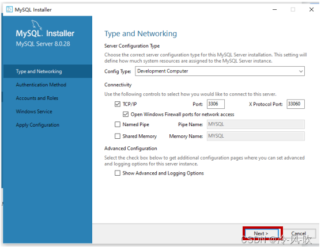This screenshot has width=321, height=250.
Task: Click the Cancel button
Action: click(299, 233)
